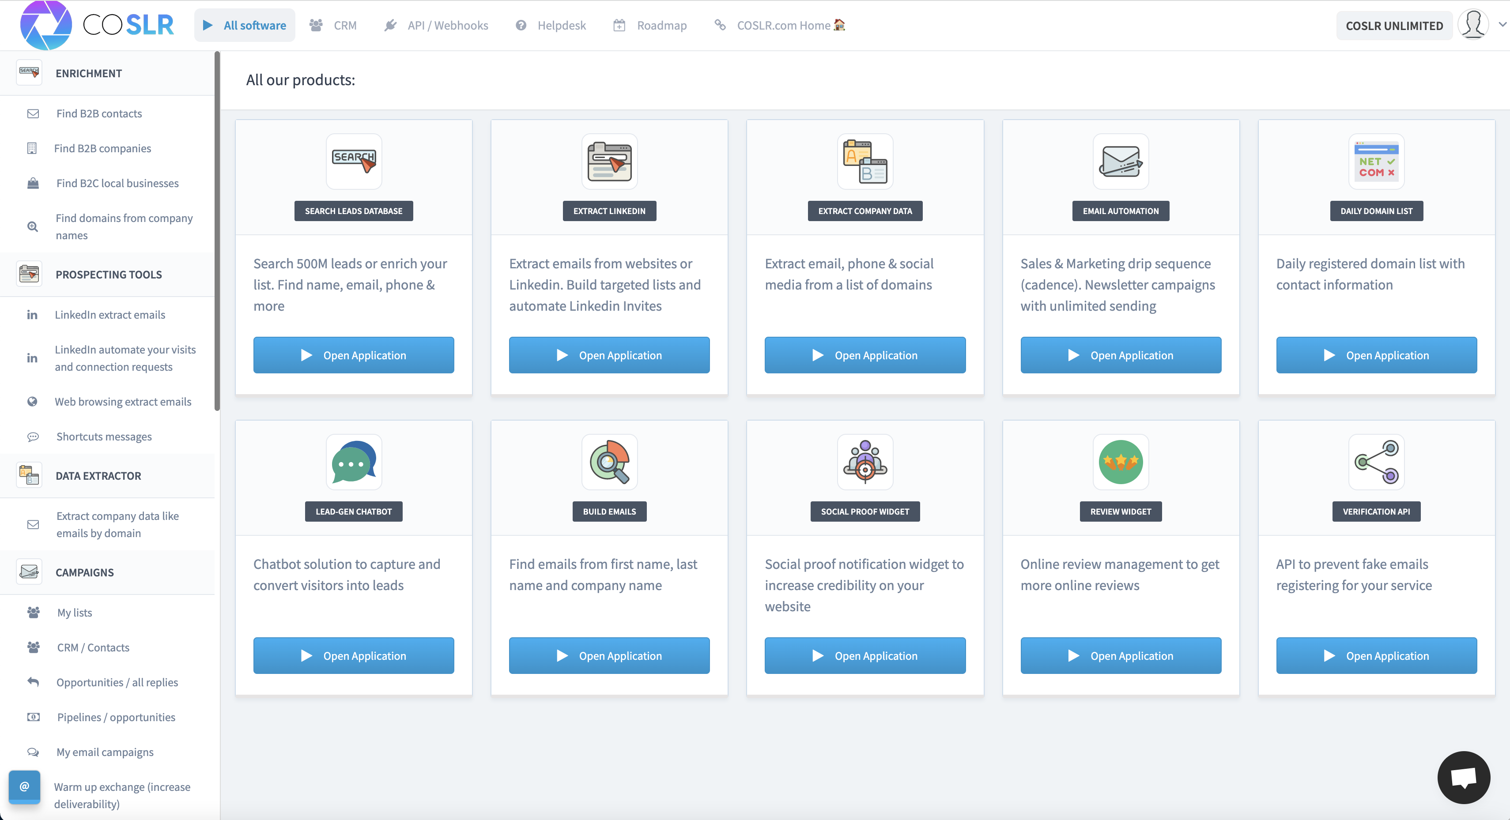Click reply arrow icon beside Opportunities / all replies
Viewport: 1510px width, 820px height.
click(x=33, y=682)
